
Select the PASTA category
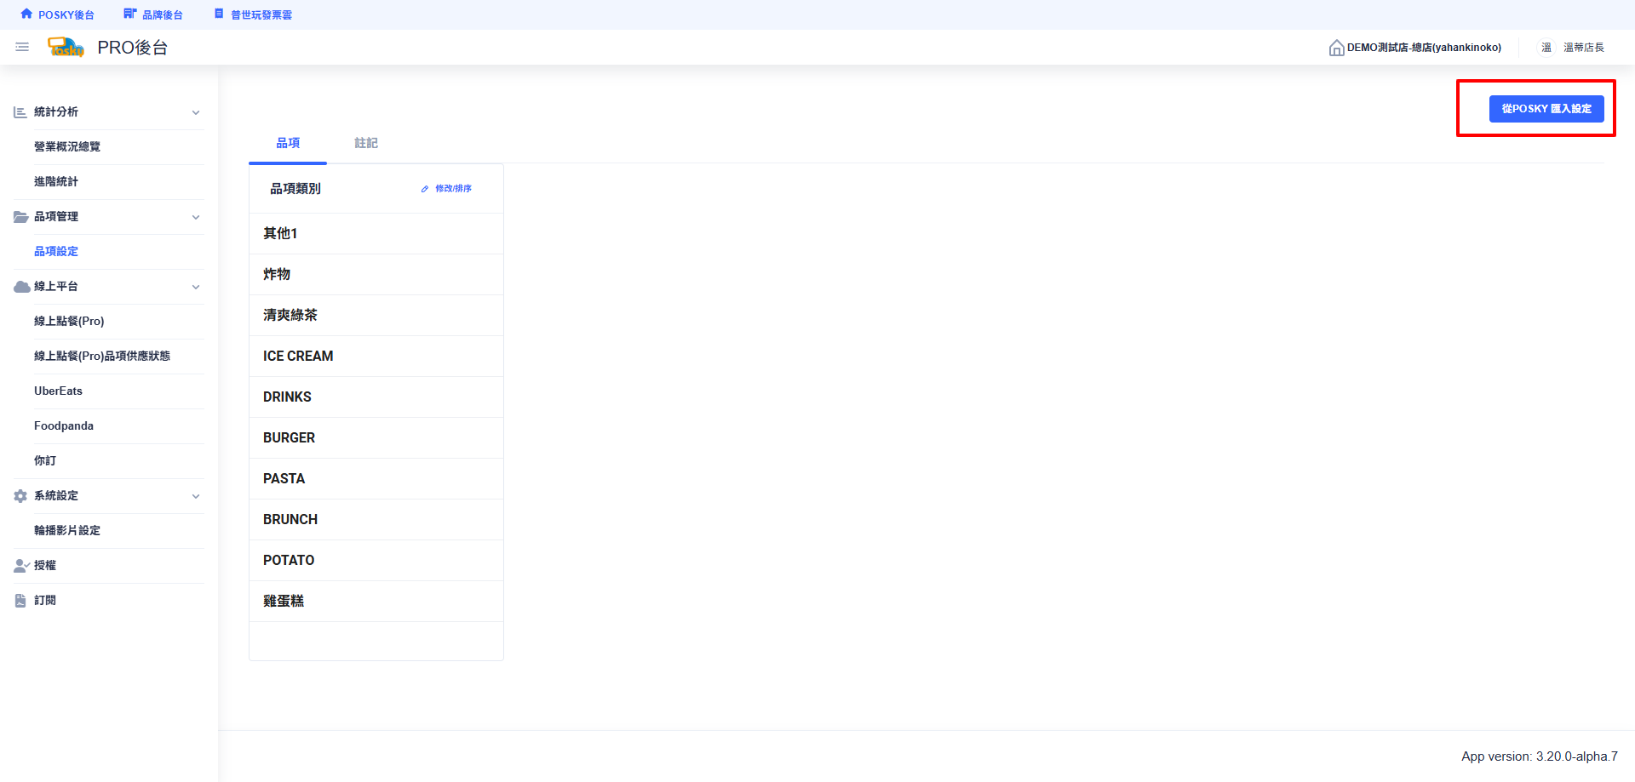point(376,478)
